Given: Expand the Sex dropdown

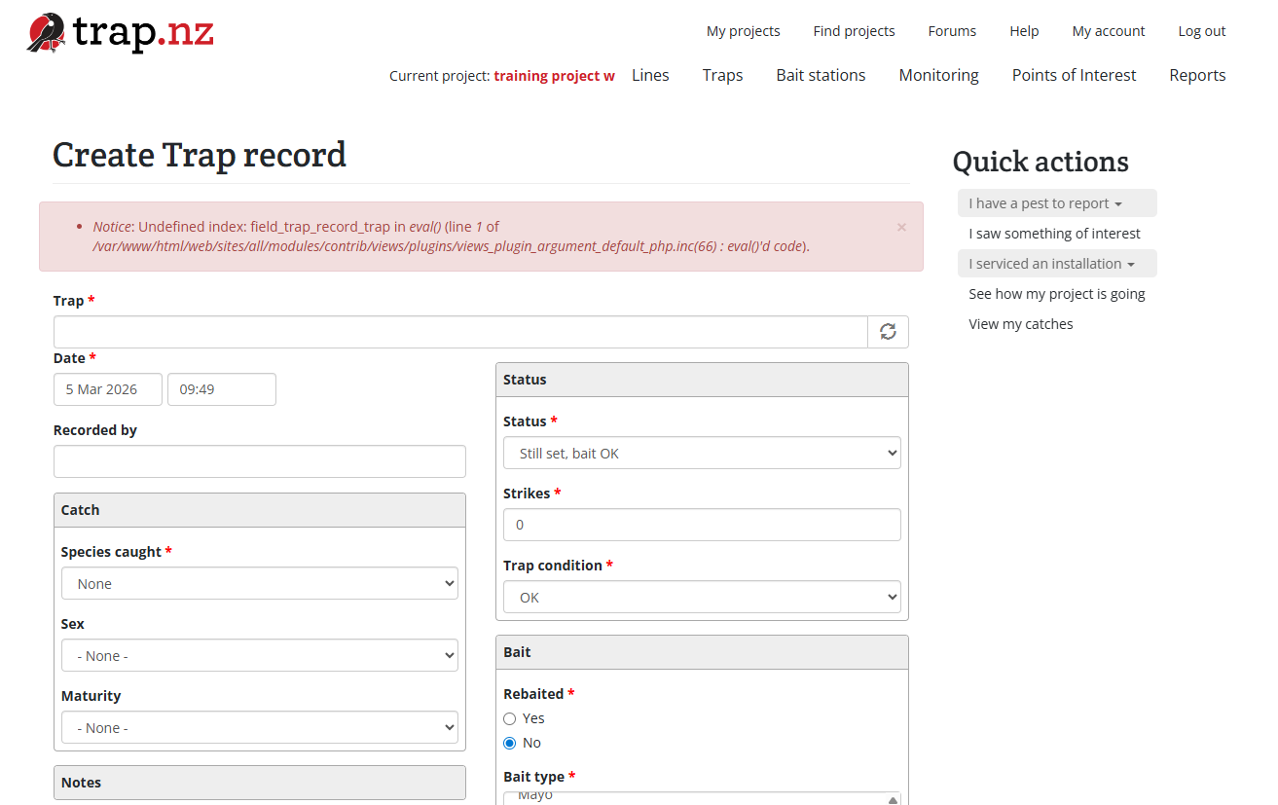Looking at the screenshot, I should (x=259, y=656).
